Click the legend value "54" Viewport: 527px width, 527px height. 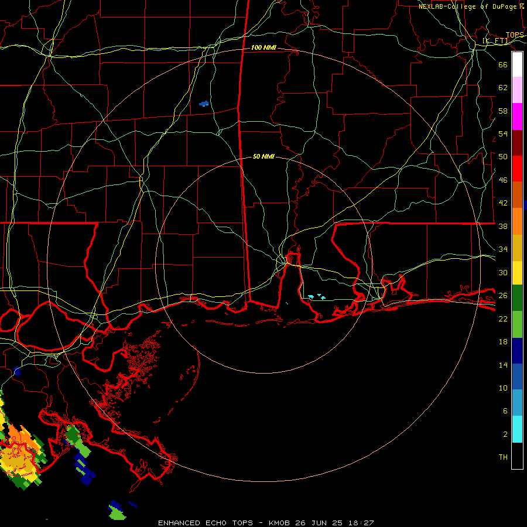tap(503, 134)
